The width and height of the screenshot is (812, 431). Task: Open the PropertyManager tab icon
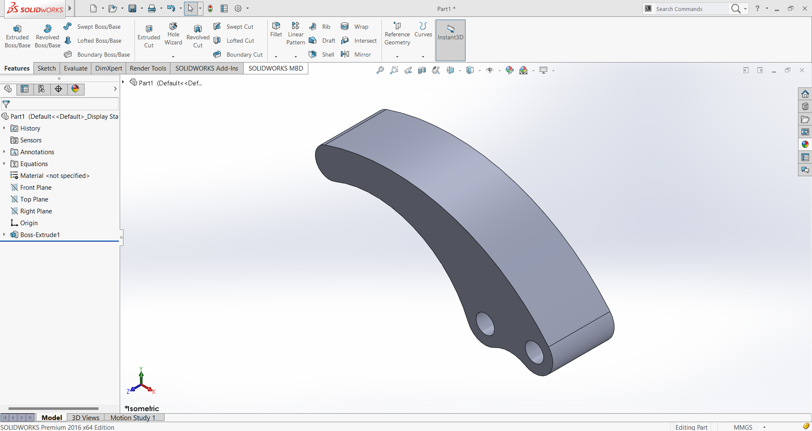(25, 89)
